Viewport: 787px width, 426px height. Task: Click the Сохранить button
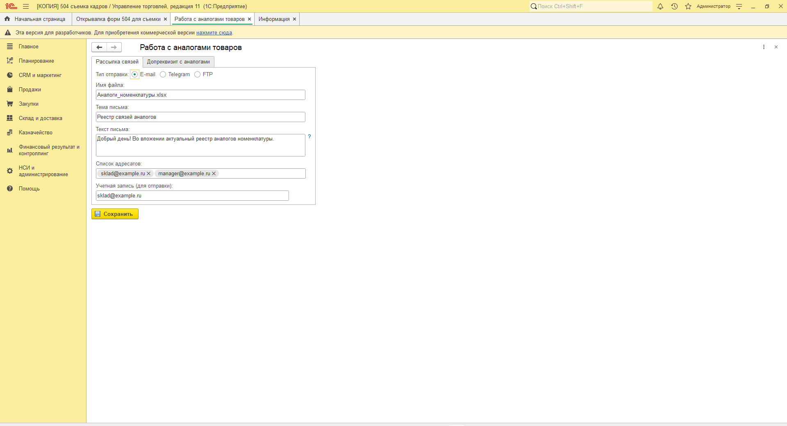pyautogui.click(x=115, y=214)
